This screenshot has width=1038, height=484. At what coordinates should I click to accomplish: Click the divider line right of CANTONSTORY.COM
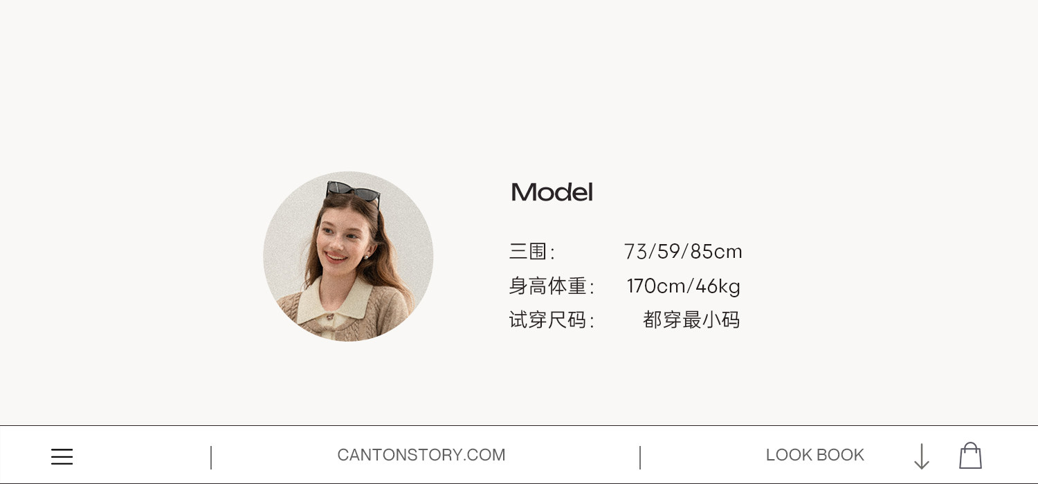(640, 458)
